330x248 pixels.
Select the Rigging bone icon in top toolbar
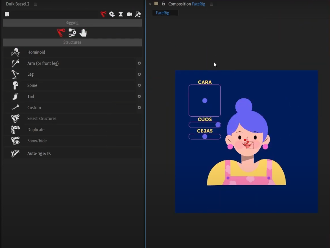tap(103, 14)
